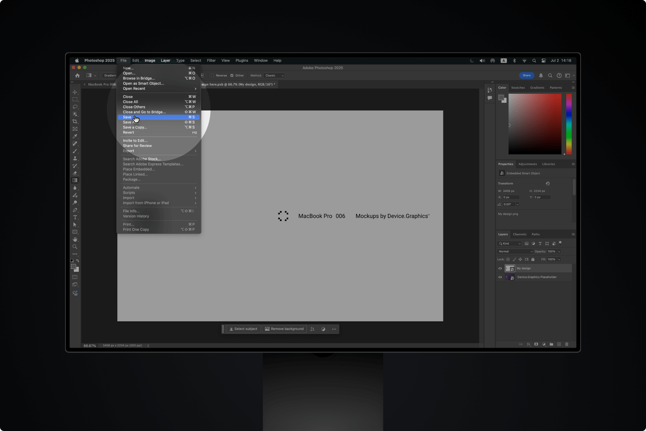Click Close All menu entry
Screen dimensions: 646x431
[x=159, y=102]
